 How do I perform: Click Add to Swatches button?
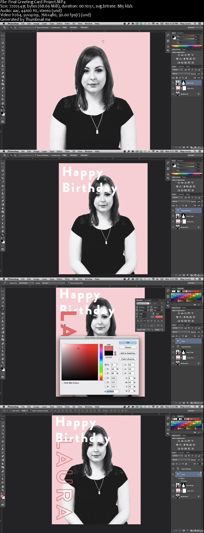(128, 353)
